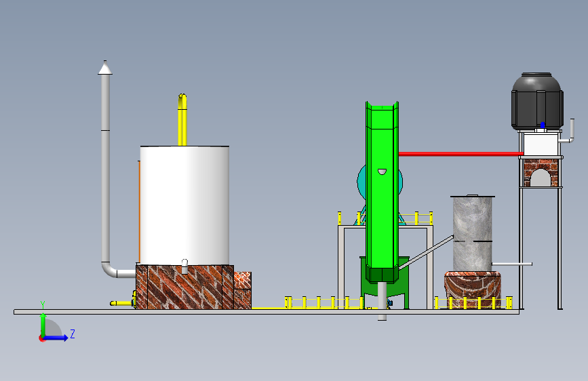Click the blue Z axis arrow of the triad
The height and width of the screenshot is (381, 588).
click(x=56, y=338)
